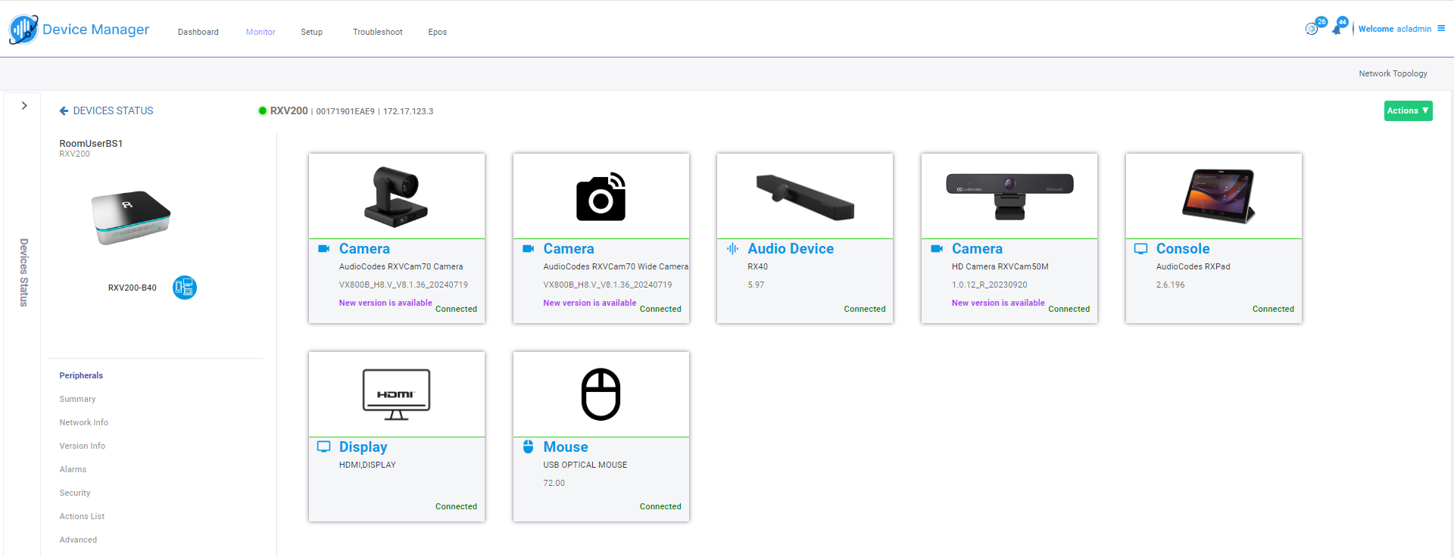
Task: Click the 00171901EAE9 MAC address
Action: point(345,111)
